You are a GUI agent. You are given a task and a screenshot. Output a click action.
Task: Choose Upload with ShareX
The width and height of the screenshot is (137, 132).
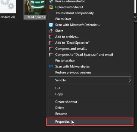click(90, 7)
